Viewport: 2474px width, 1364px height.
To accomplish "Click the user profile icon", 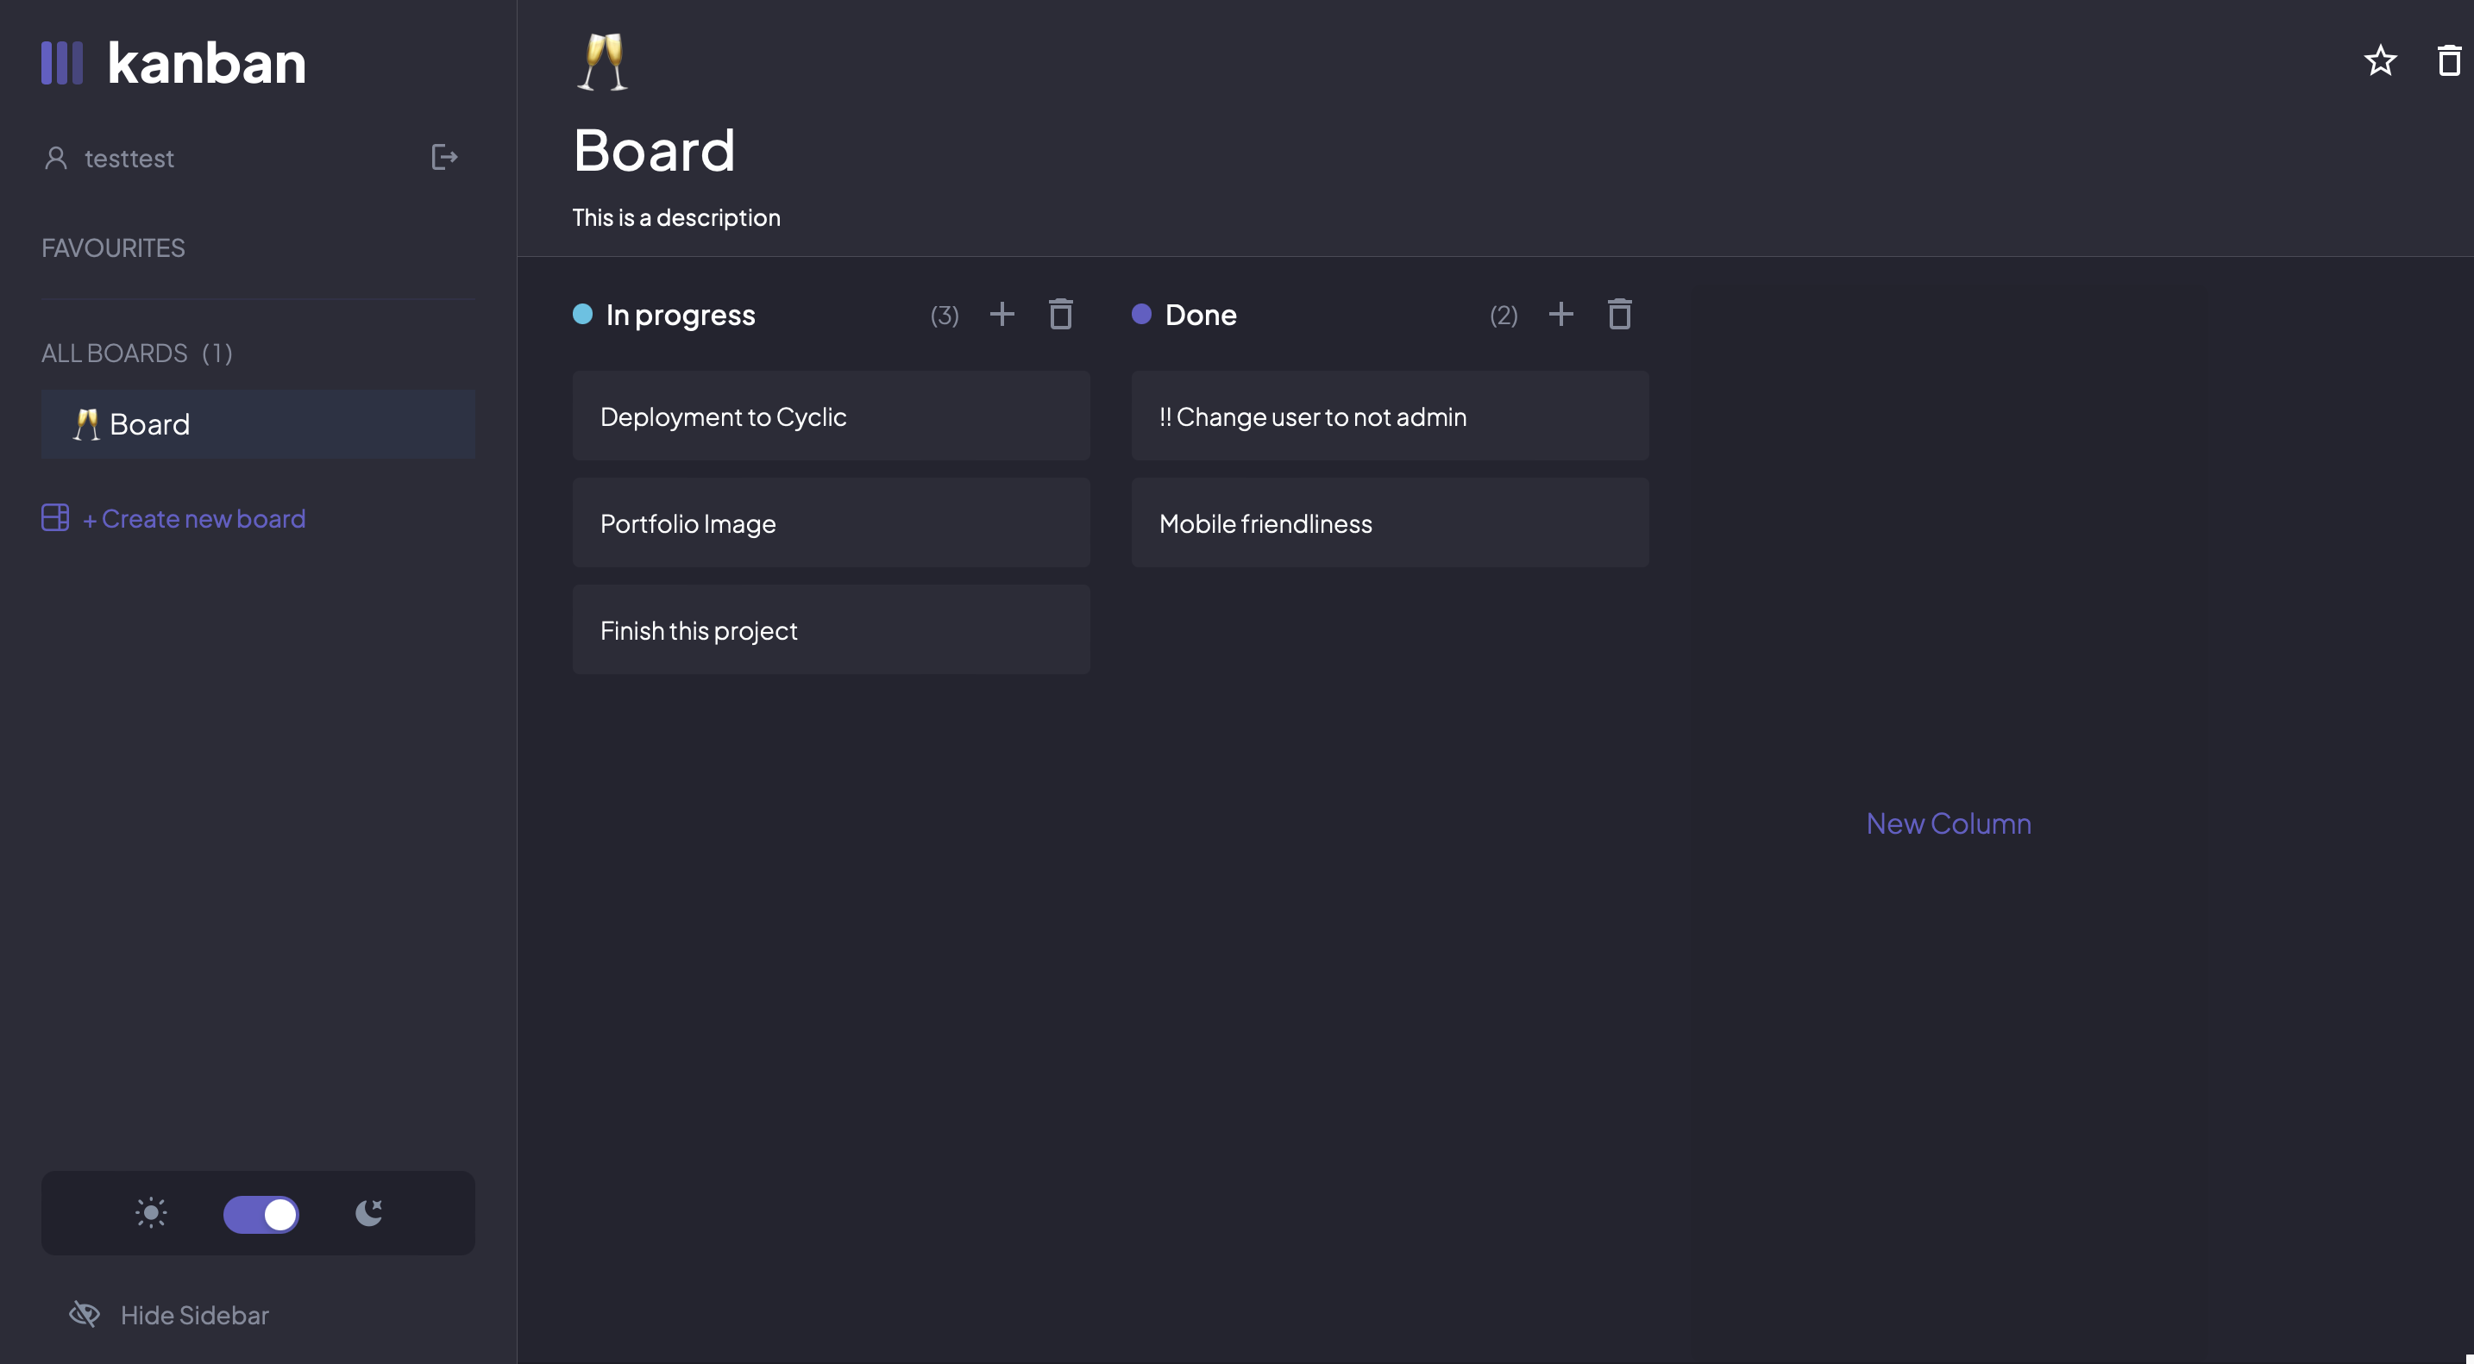I will click(x=54, y=158).
